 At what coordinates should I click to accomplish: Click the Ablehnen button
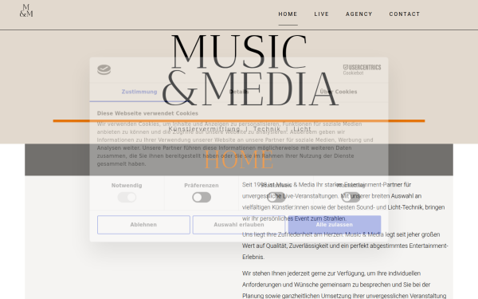tap(143, 225)
